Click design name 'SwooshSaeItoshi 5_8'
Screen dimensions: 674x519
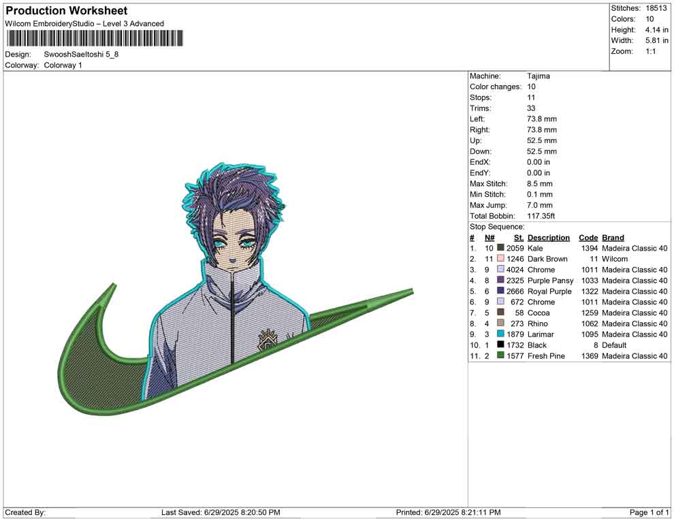tap(81, 54)
